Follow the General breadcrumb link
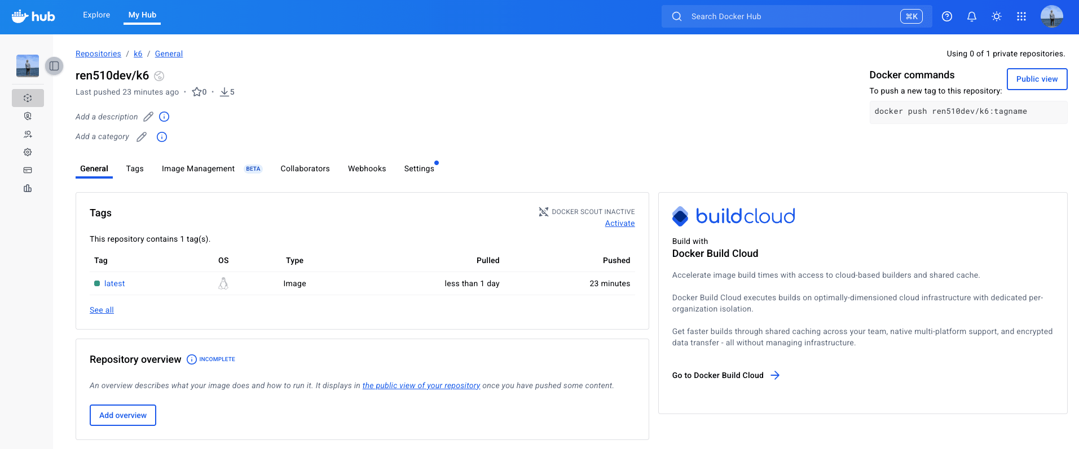Viewport: 1079px width, 449px height. coord(169,54)
